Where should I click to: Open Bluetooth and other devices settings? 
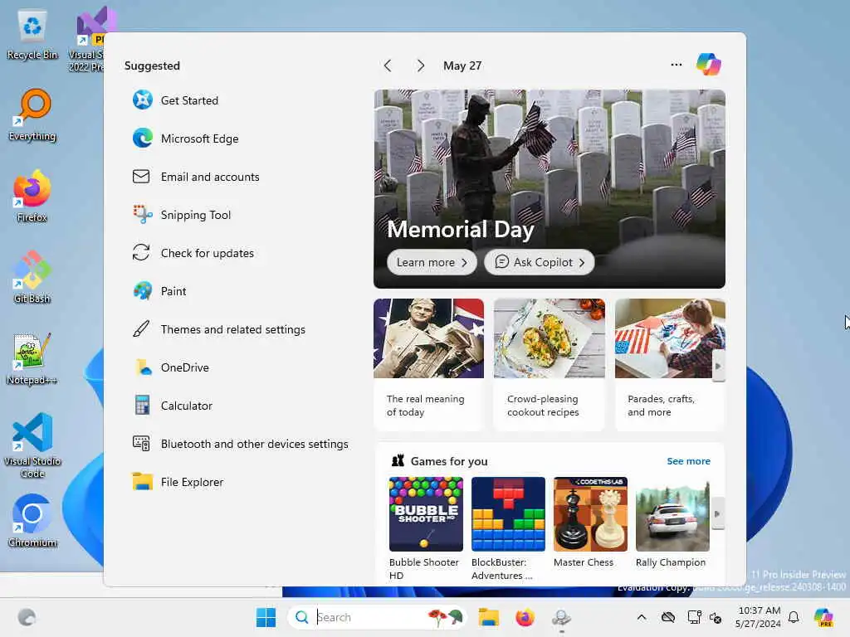pyautogui.click(x=240, y=445)
